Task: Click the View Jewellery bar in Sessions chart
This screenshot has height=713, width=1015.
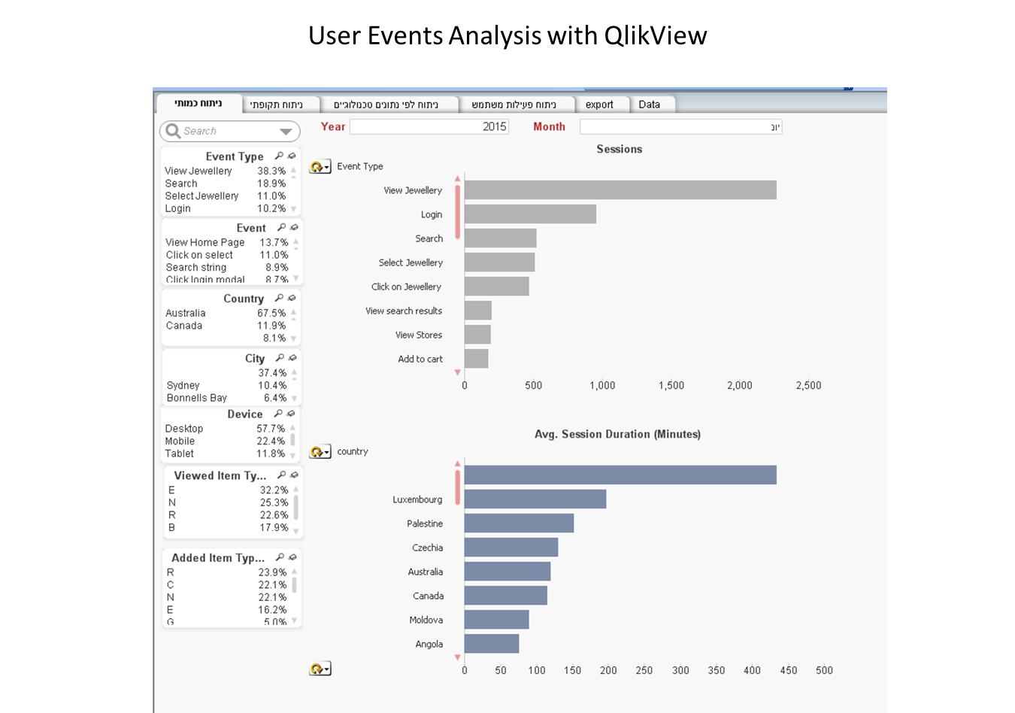Action: (620, 190)
